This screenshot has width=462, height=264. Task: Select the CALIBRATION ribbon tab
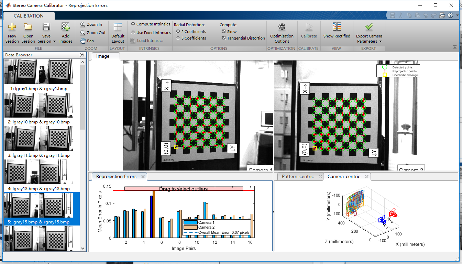[30, 15]
